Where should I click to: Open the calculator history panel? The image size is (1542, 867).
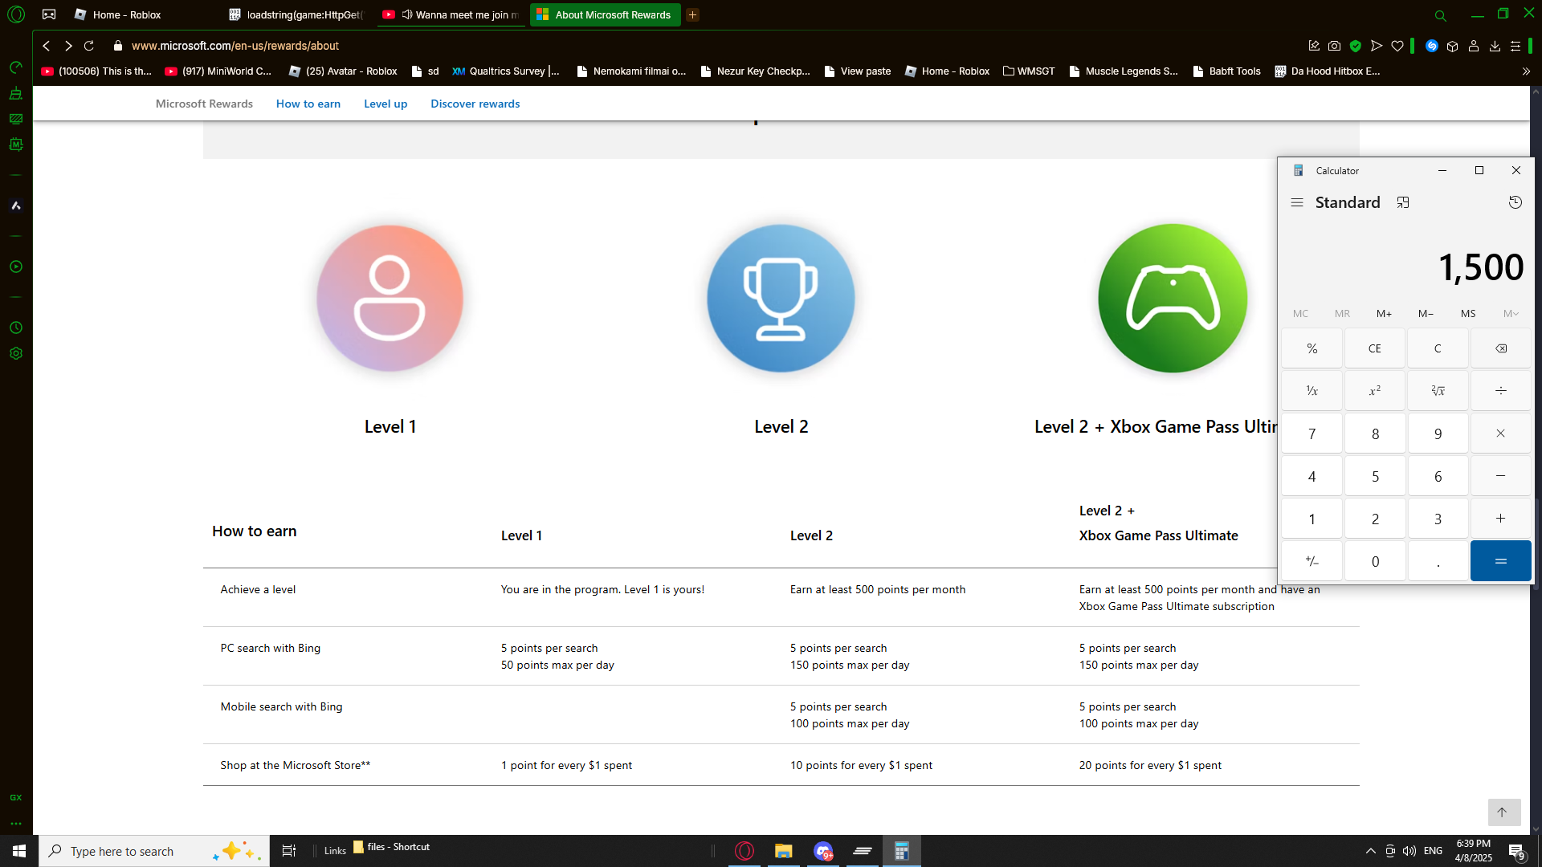1515,202
